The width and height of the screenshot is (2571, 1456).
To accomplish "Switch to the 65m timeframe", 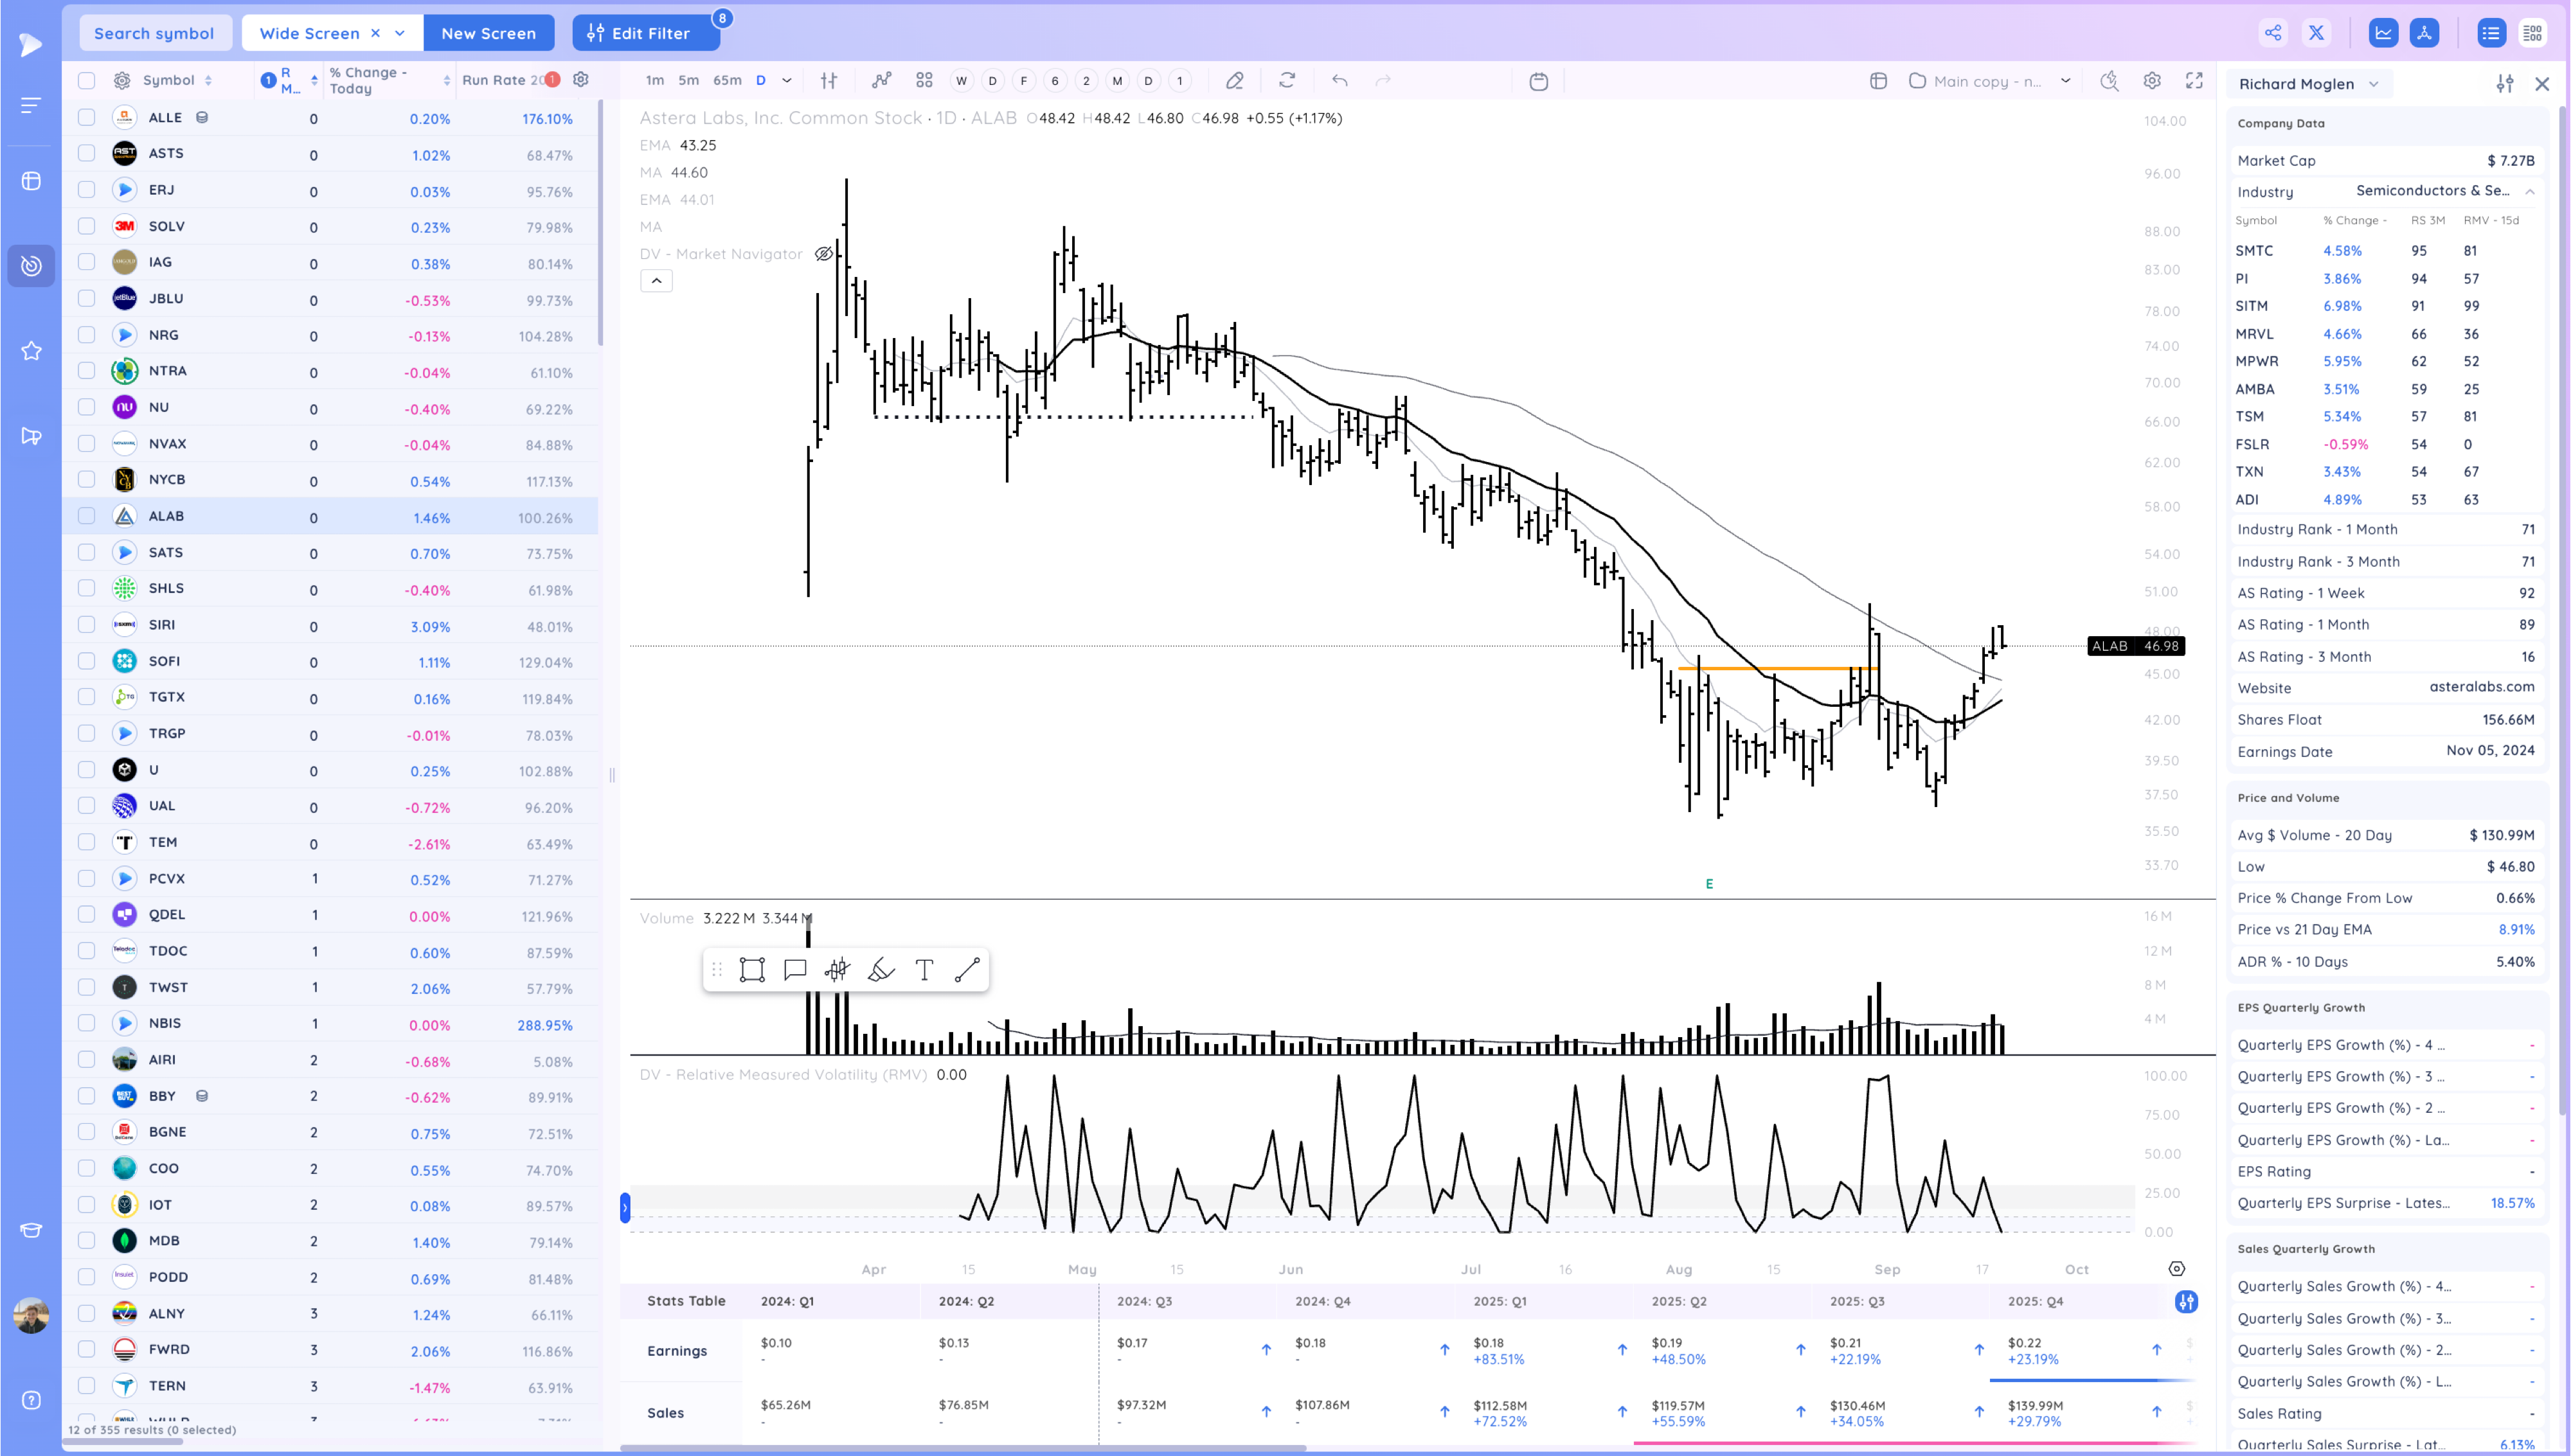I will click(727, 81).
